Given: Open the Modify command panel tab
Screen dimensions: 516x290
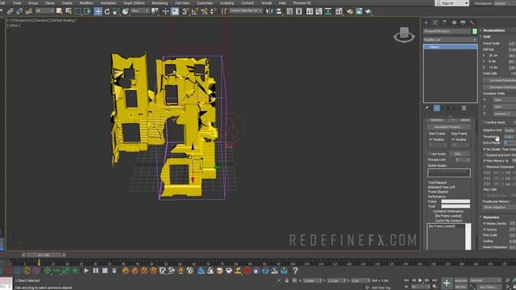Looking at the screenshot, I should [x=435, y=23].
